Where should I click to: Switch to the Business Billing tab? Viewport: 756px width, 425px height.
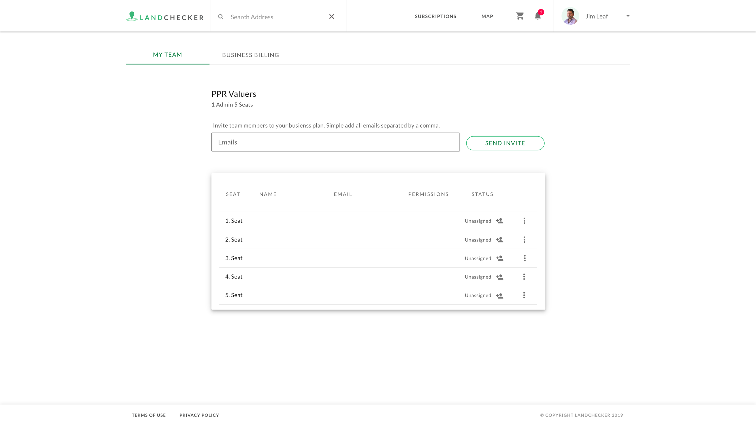[250, 55]
